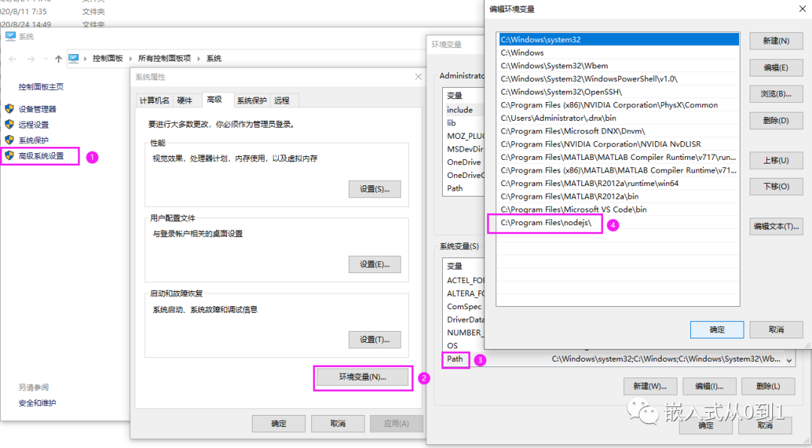This screenshot has width=812, height=448.
Task: Select C:\Windows\System32\OpenSSH\ entry
Action: click(x=618, y=92)
